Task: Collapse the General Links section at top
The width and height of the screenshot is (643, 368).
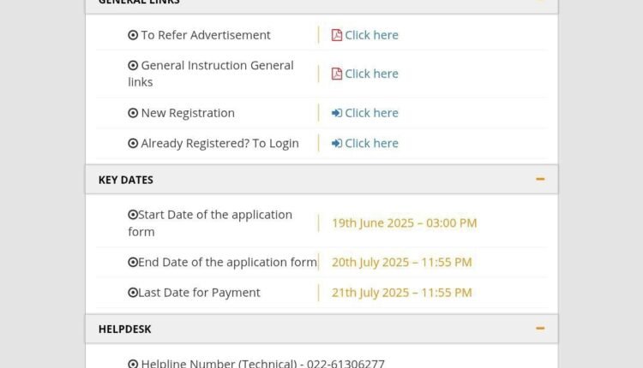Action: point(540,2)
